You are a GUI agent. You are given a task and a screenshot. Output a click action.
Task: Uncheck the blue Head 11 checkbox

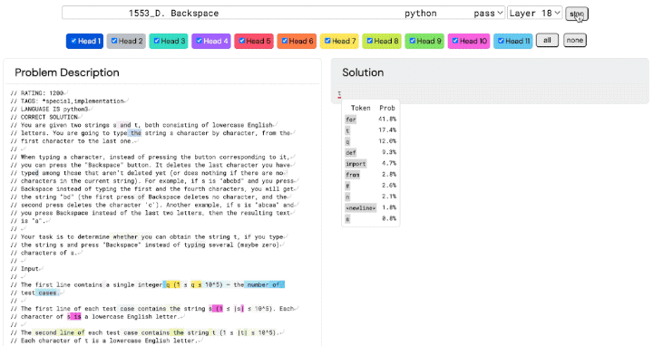[501, 41]
